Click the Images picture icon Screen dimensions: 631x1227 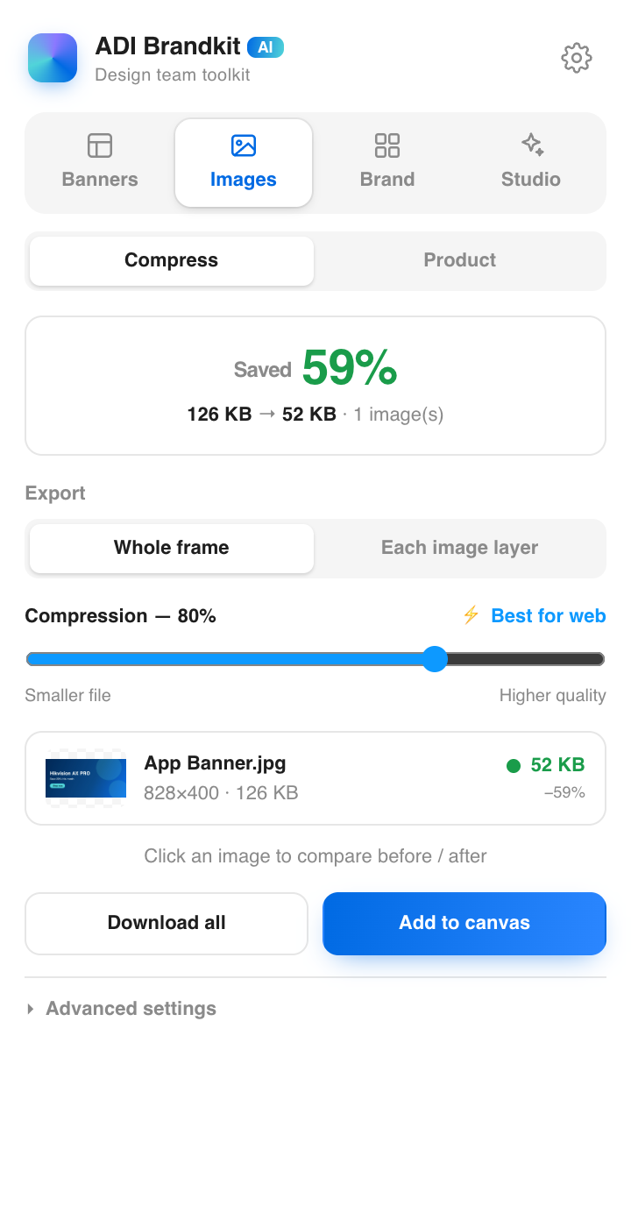(x=244, y=145)
